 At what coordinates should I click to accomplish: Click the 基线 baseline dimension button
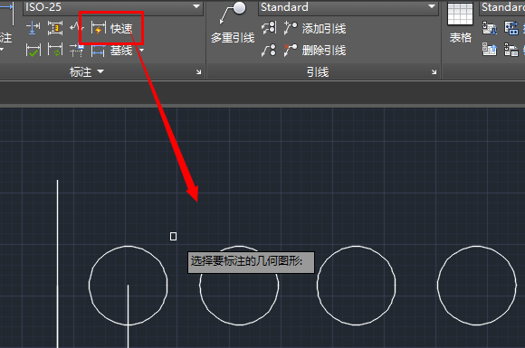pos(112,51)
